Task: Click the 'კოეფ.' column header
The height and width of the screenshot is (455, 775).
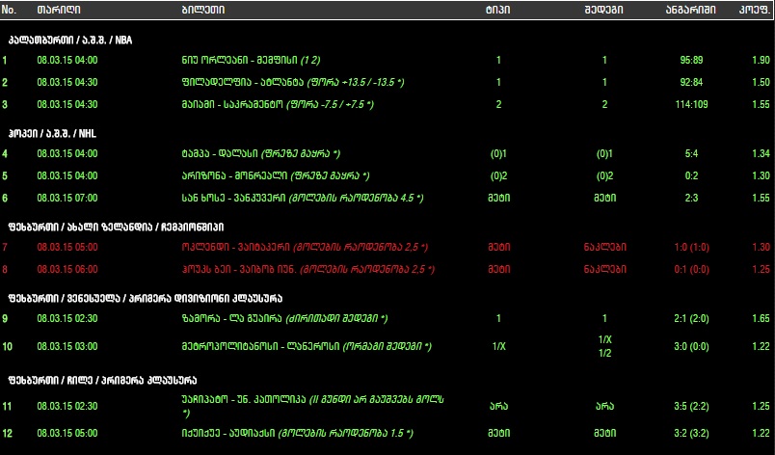Action: click(x=755, y=10)
